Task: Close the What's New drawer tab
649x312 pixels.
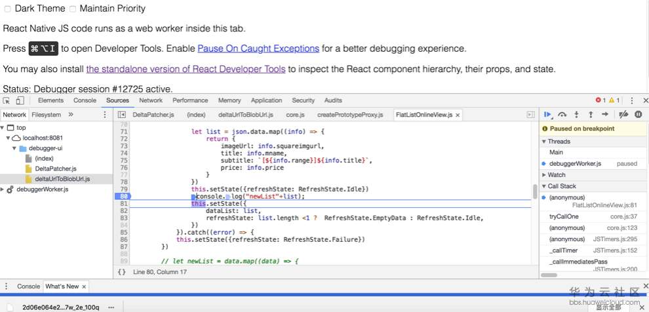Action: tap(84, 286)
